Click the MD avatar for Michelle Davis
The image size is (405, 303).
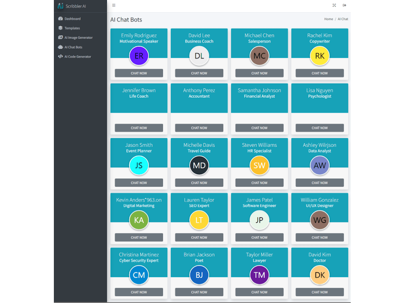coord(199,165)
